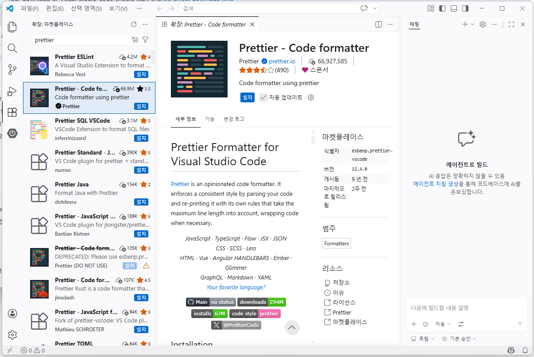Open the 로컬 session target dropdown
Screen dimensions: 534x357
[422, 338]
